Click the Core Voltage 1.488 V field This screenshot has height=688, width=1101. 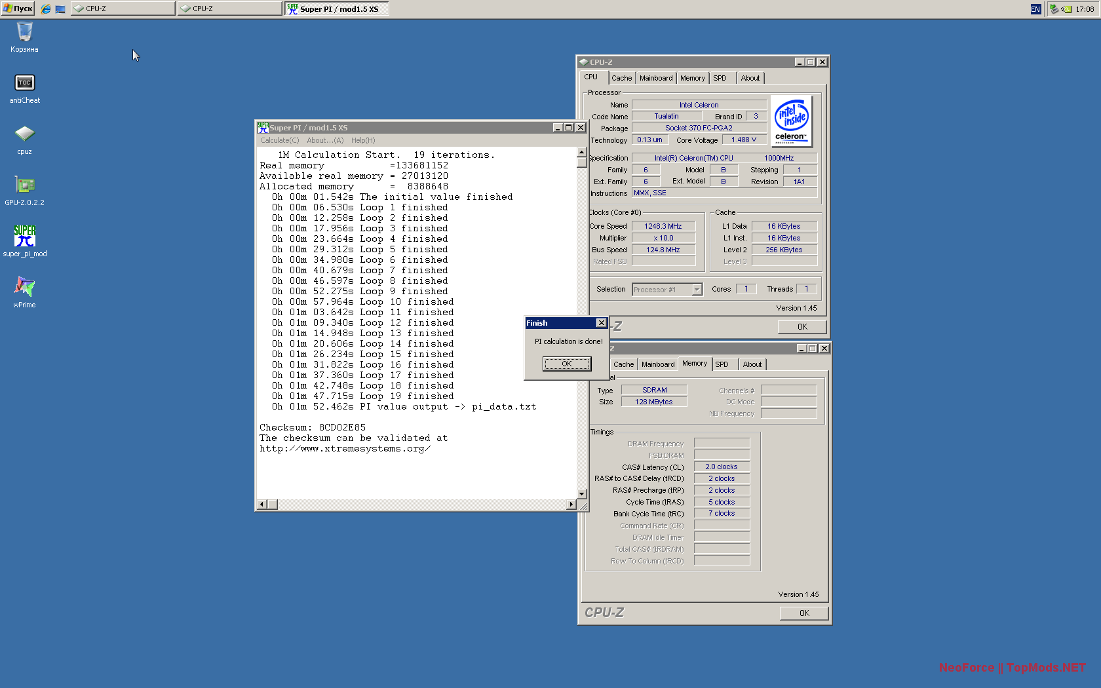(x=744, y=140)
